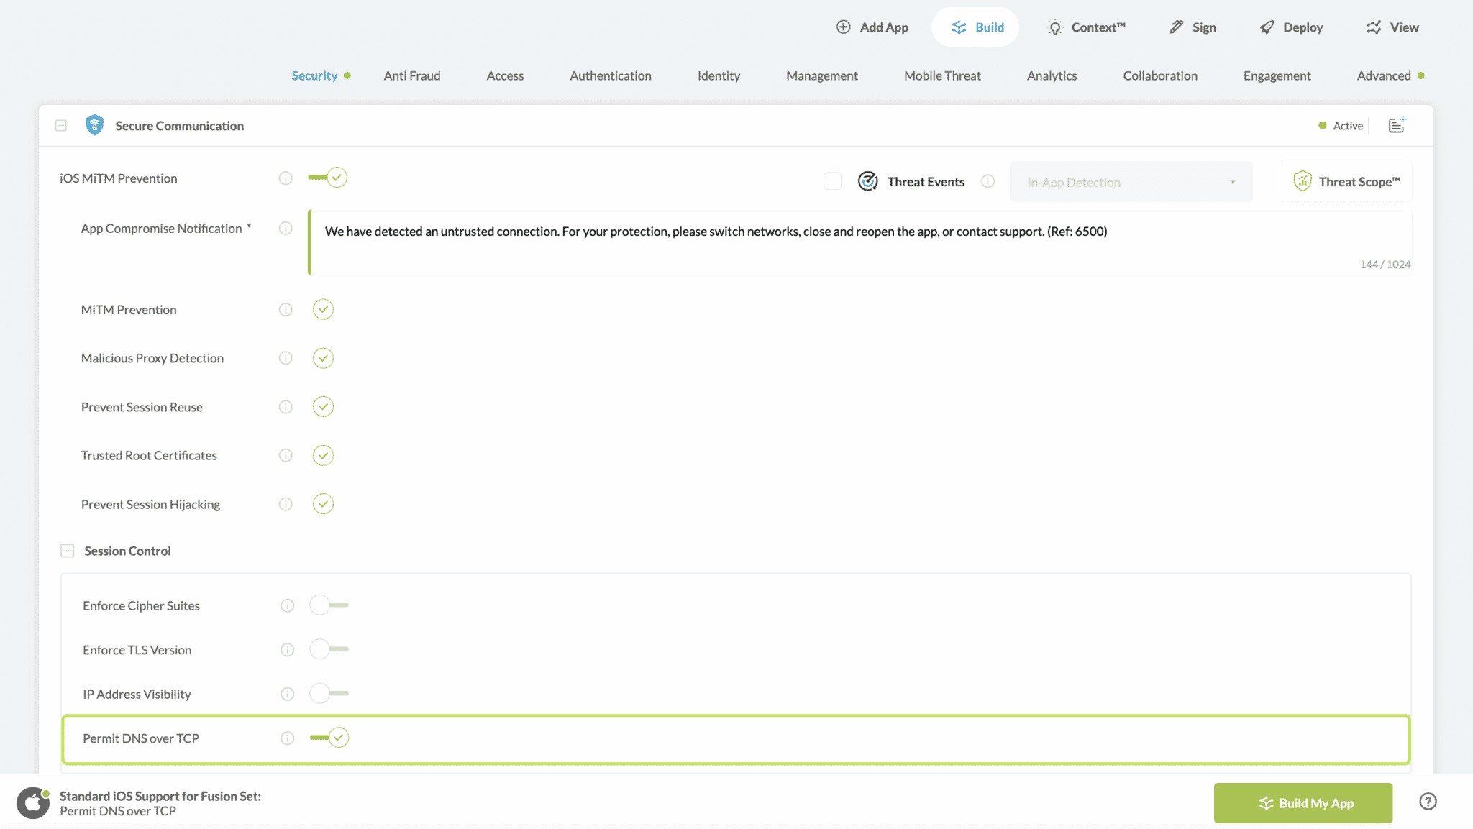Check the Threat Events checkbox

coord(832,181)
